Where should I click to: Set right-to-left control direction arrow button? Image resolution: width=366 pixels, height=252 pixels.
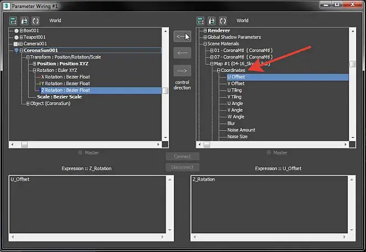click(x=182, y=53)
